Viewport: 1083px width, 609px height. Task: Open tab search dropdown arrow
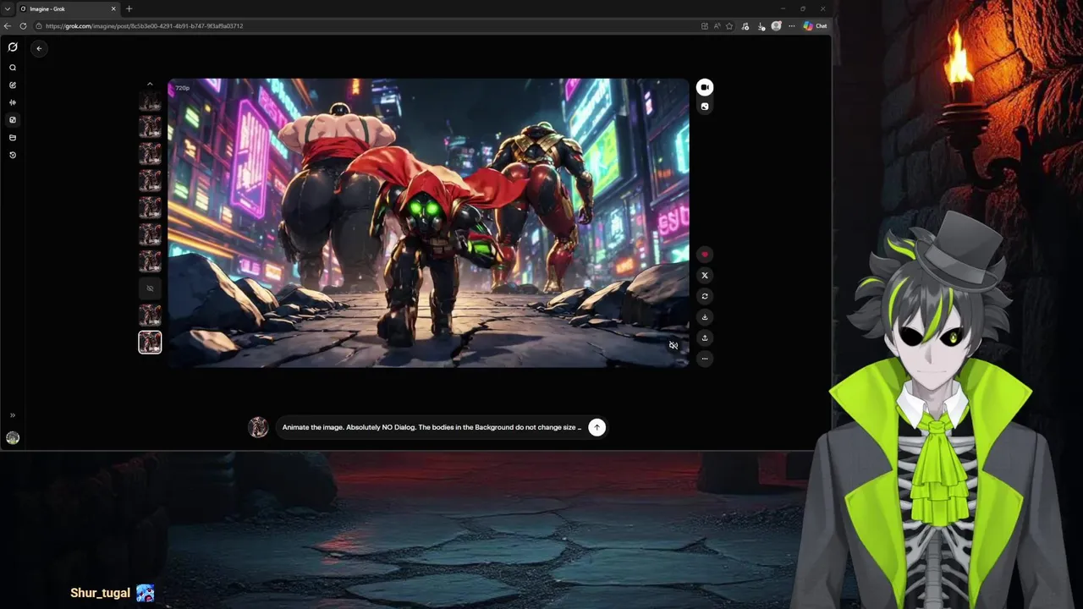point(8,8)
